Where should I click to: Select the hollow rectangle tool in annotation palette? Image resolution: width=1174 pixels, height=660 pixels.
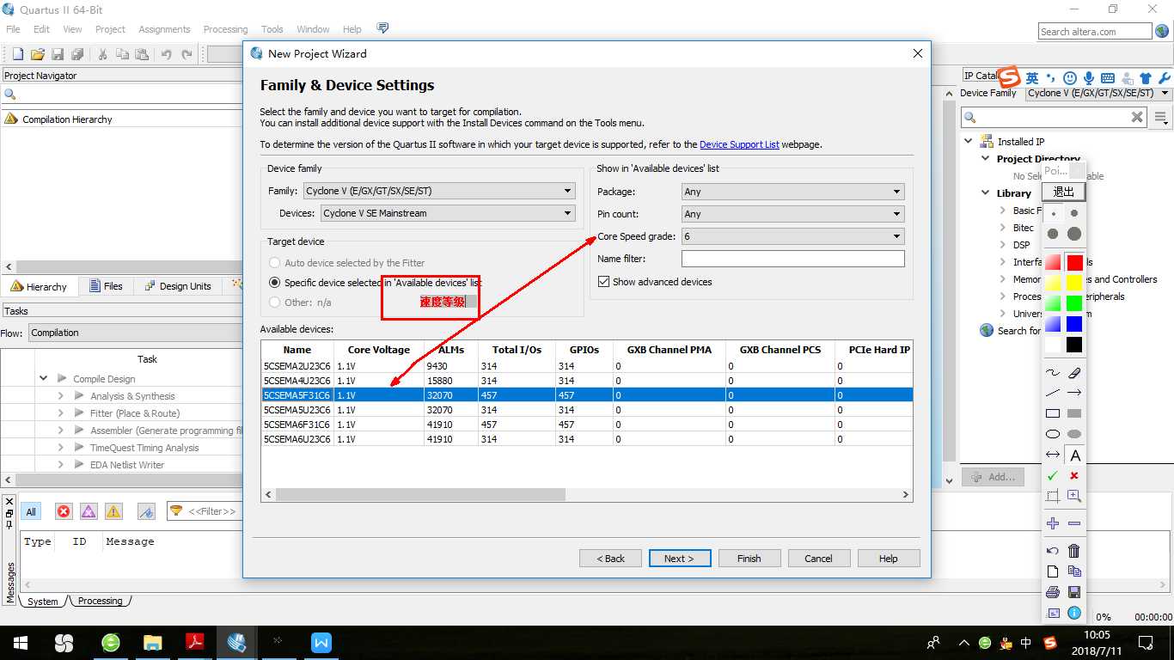point(1053,413)
